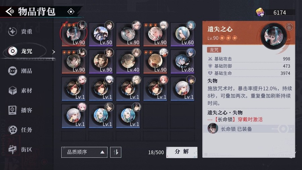Viewport: 302px width, 170px height.
Task: Toggle the lock icon on 遗失之心 card
Action: pyautogui.click(x=289, y=27)
